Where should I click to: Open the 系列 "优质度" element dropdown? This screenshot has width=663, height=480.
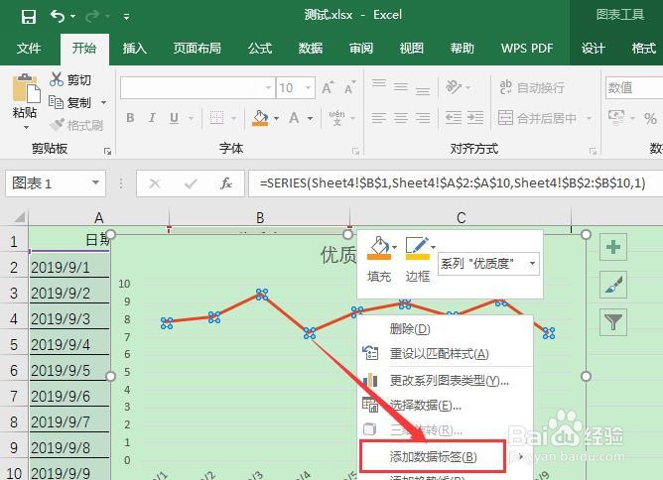pos(532,263)
